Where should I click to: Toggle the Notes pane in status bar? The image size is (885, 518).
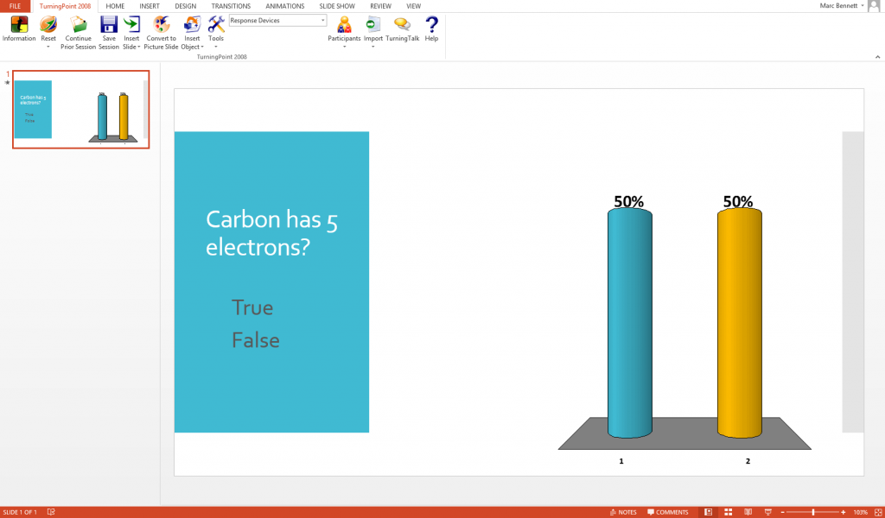[622, 512]
